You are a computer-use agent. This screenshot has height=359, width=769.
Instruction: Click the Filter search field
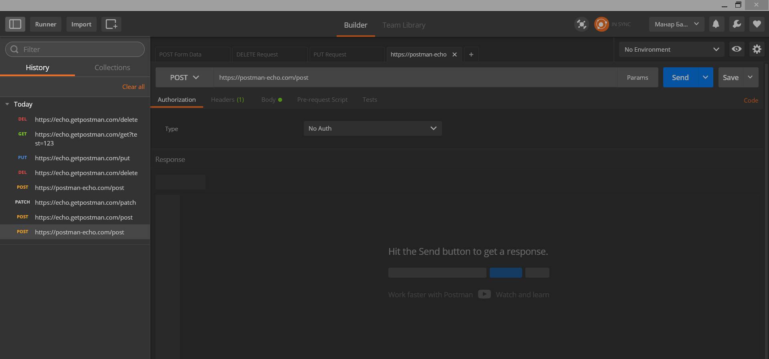75,49
